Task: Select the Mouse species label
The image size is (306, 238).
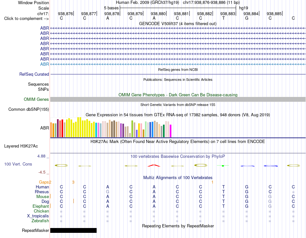Action: pos(43,197)
